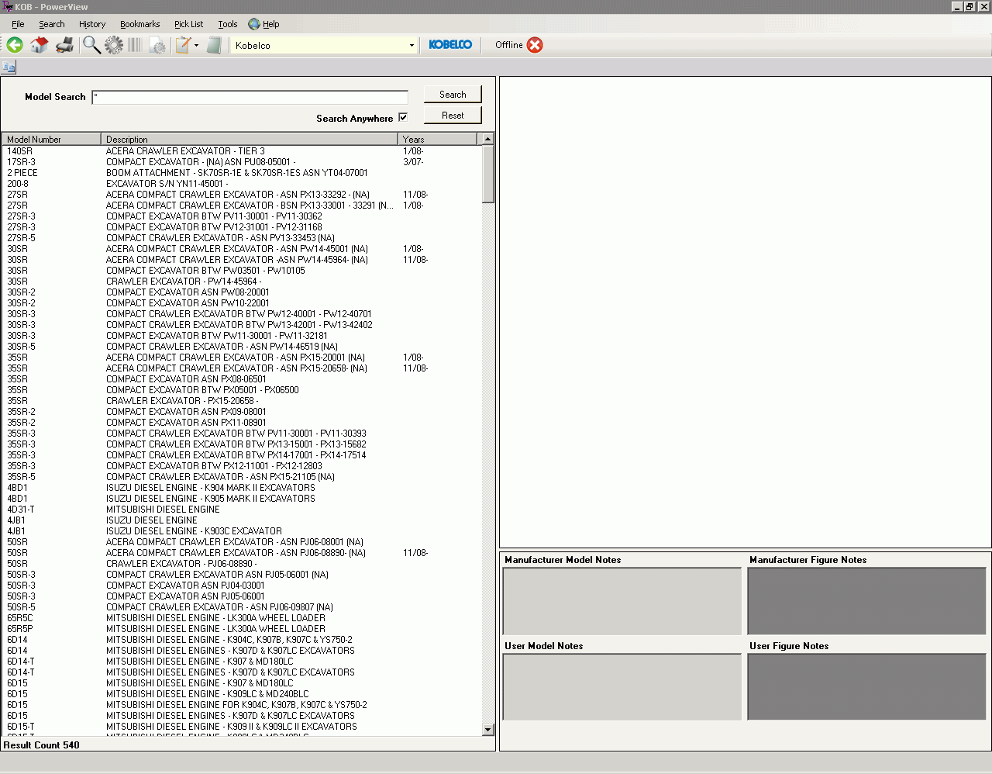This screenshot has height=774, width=992.
Task: Select 4BD1 Isuzu K905 Mark II row
Action: pyautogui.click(x=242, y=499)
